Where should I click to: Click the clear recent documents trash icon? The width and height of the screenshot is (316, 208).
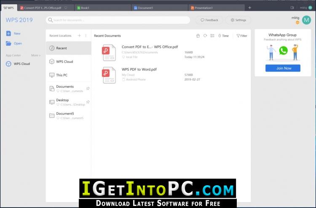coord(198,36)
